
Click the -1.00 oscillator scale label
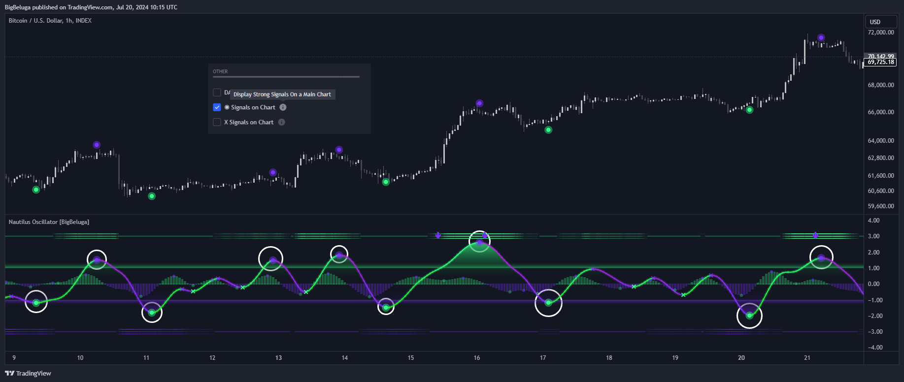875,300
